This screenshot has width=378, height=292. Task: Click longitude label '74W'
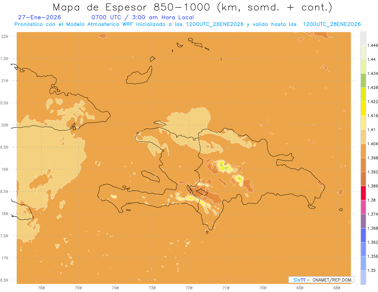coord(115,288)
